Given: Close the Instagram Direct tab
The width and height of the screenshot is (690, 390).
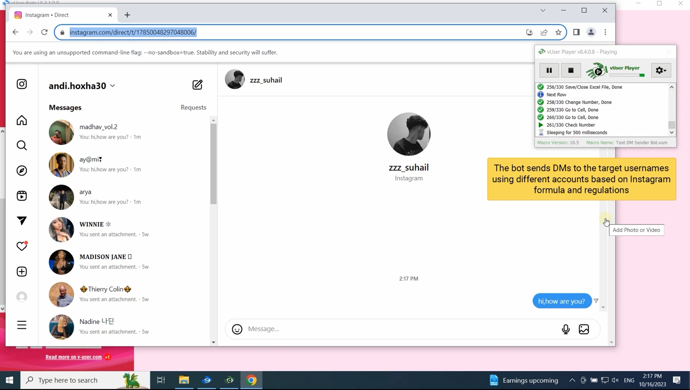Looking at the screenshot, I should pyautogui.click(x=110, y=15).
